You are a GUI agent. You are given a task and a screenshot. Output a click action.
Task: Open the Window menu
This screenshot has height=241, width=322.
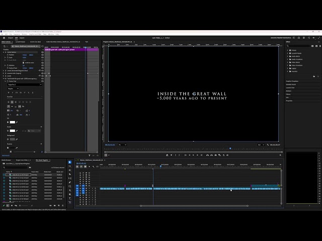pos(51,34)
